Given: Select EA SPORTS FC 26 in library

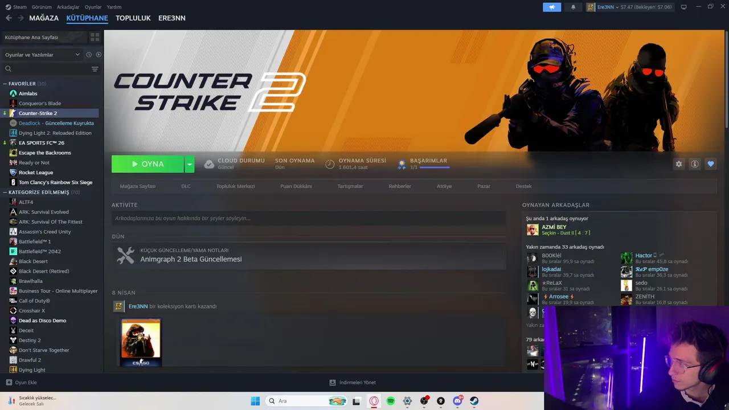Looking at the screenshot, I should pyautogui.click(x=41, y=143).
